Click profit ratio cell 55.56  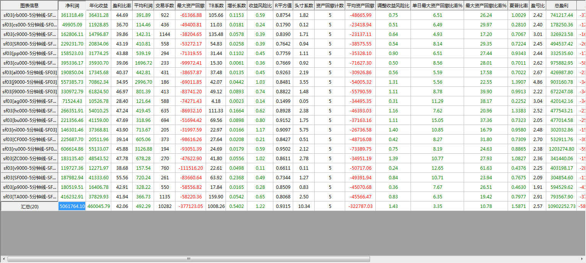(122, 178)
